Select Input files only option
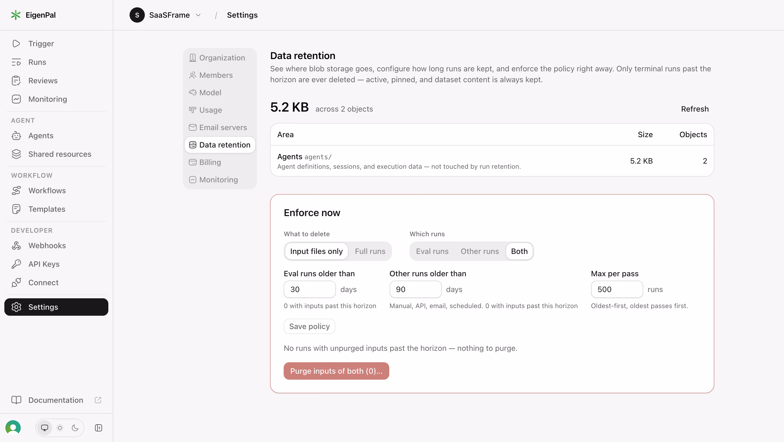 coord(316,251)
